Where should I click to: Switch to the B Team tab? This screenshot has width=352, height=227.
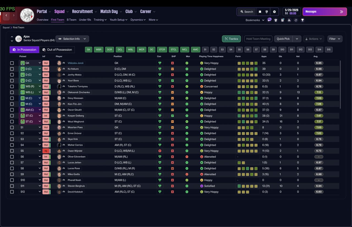click(x=71, y=20)
